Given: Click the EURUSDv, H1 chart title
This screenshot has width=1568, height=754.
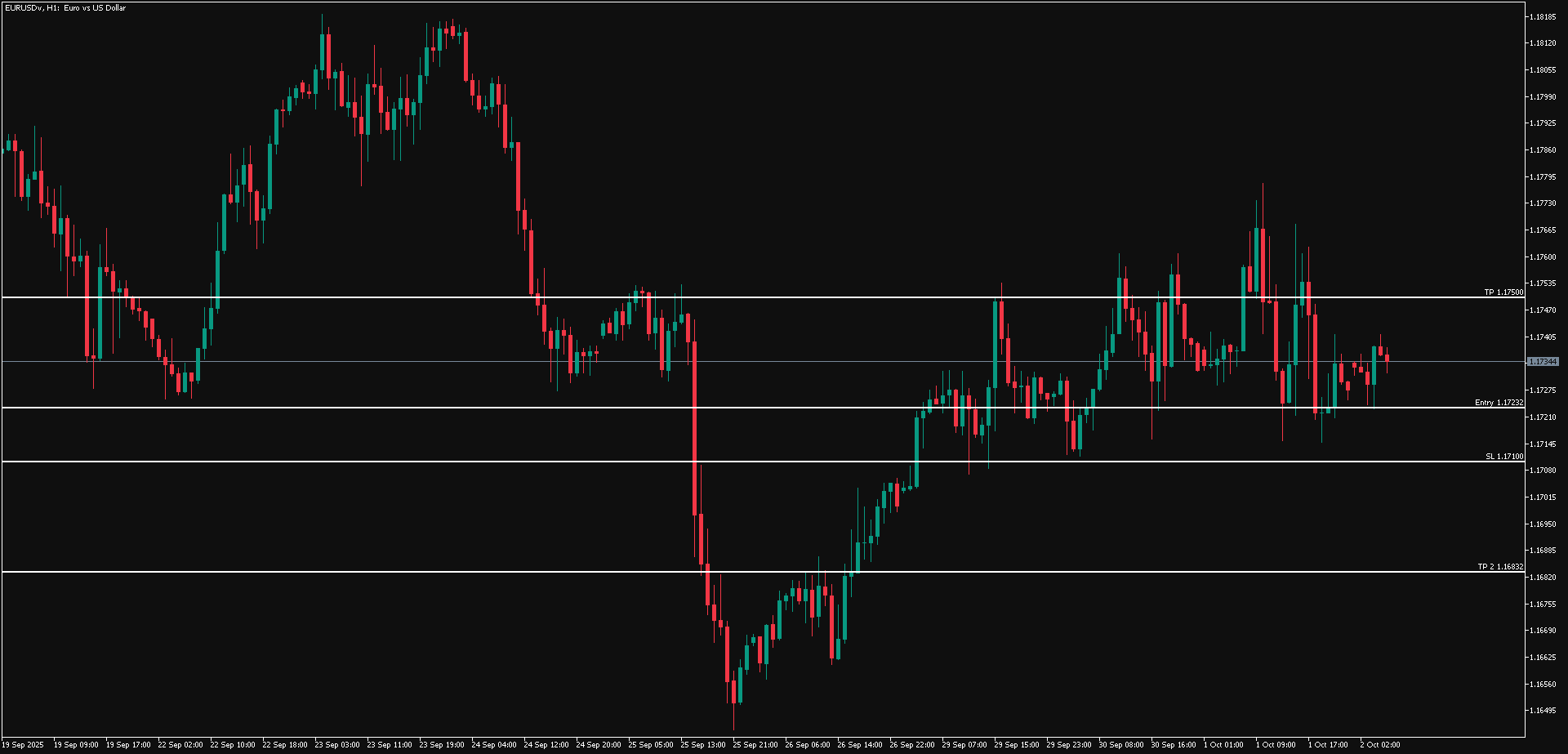Looking at the screenshot, I should [x=65, y=8].
